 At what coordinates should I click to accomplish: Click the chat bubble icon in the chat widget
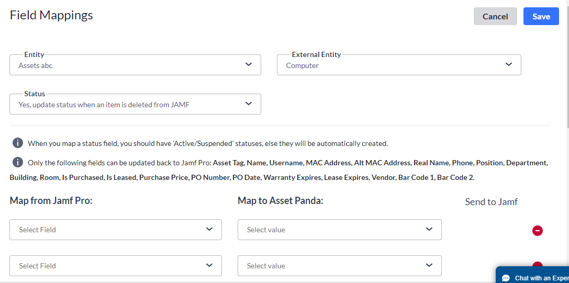tap(506, 278)
